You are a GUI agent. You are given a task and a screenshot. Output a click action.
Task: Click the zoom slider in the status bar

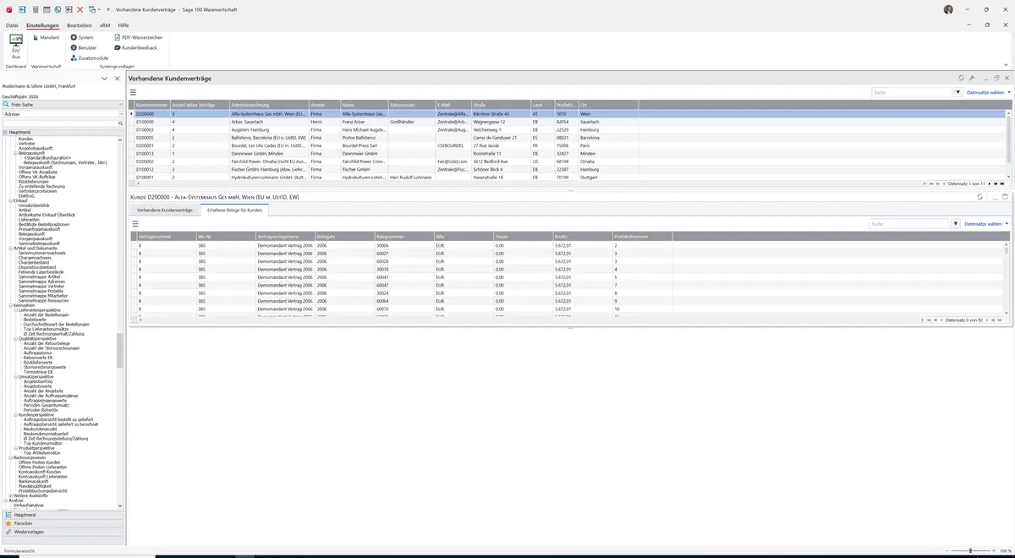969,551
